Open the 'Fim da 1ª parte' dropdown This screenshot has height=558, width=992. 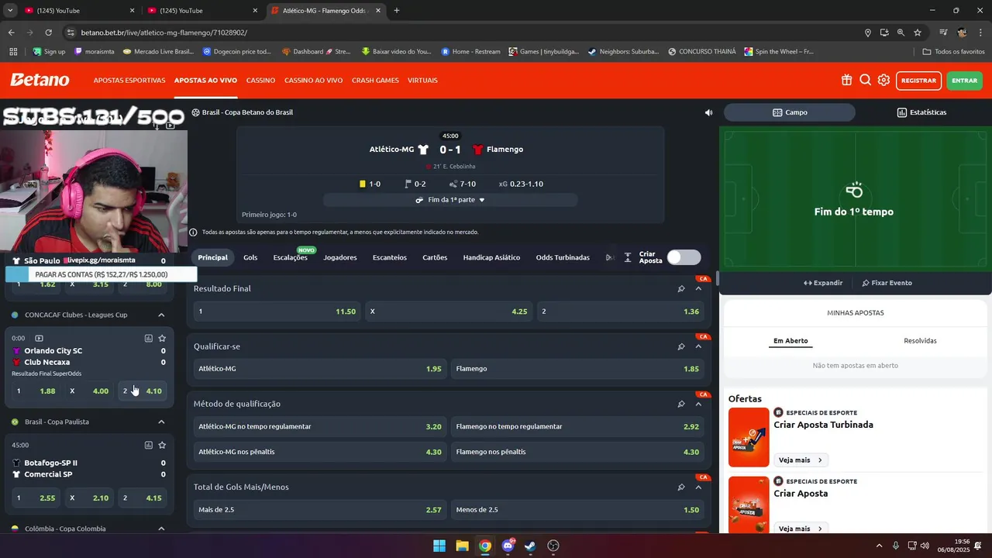pos(450,200)
